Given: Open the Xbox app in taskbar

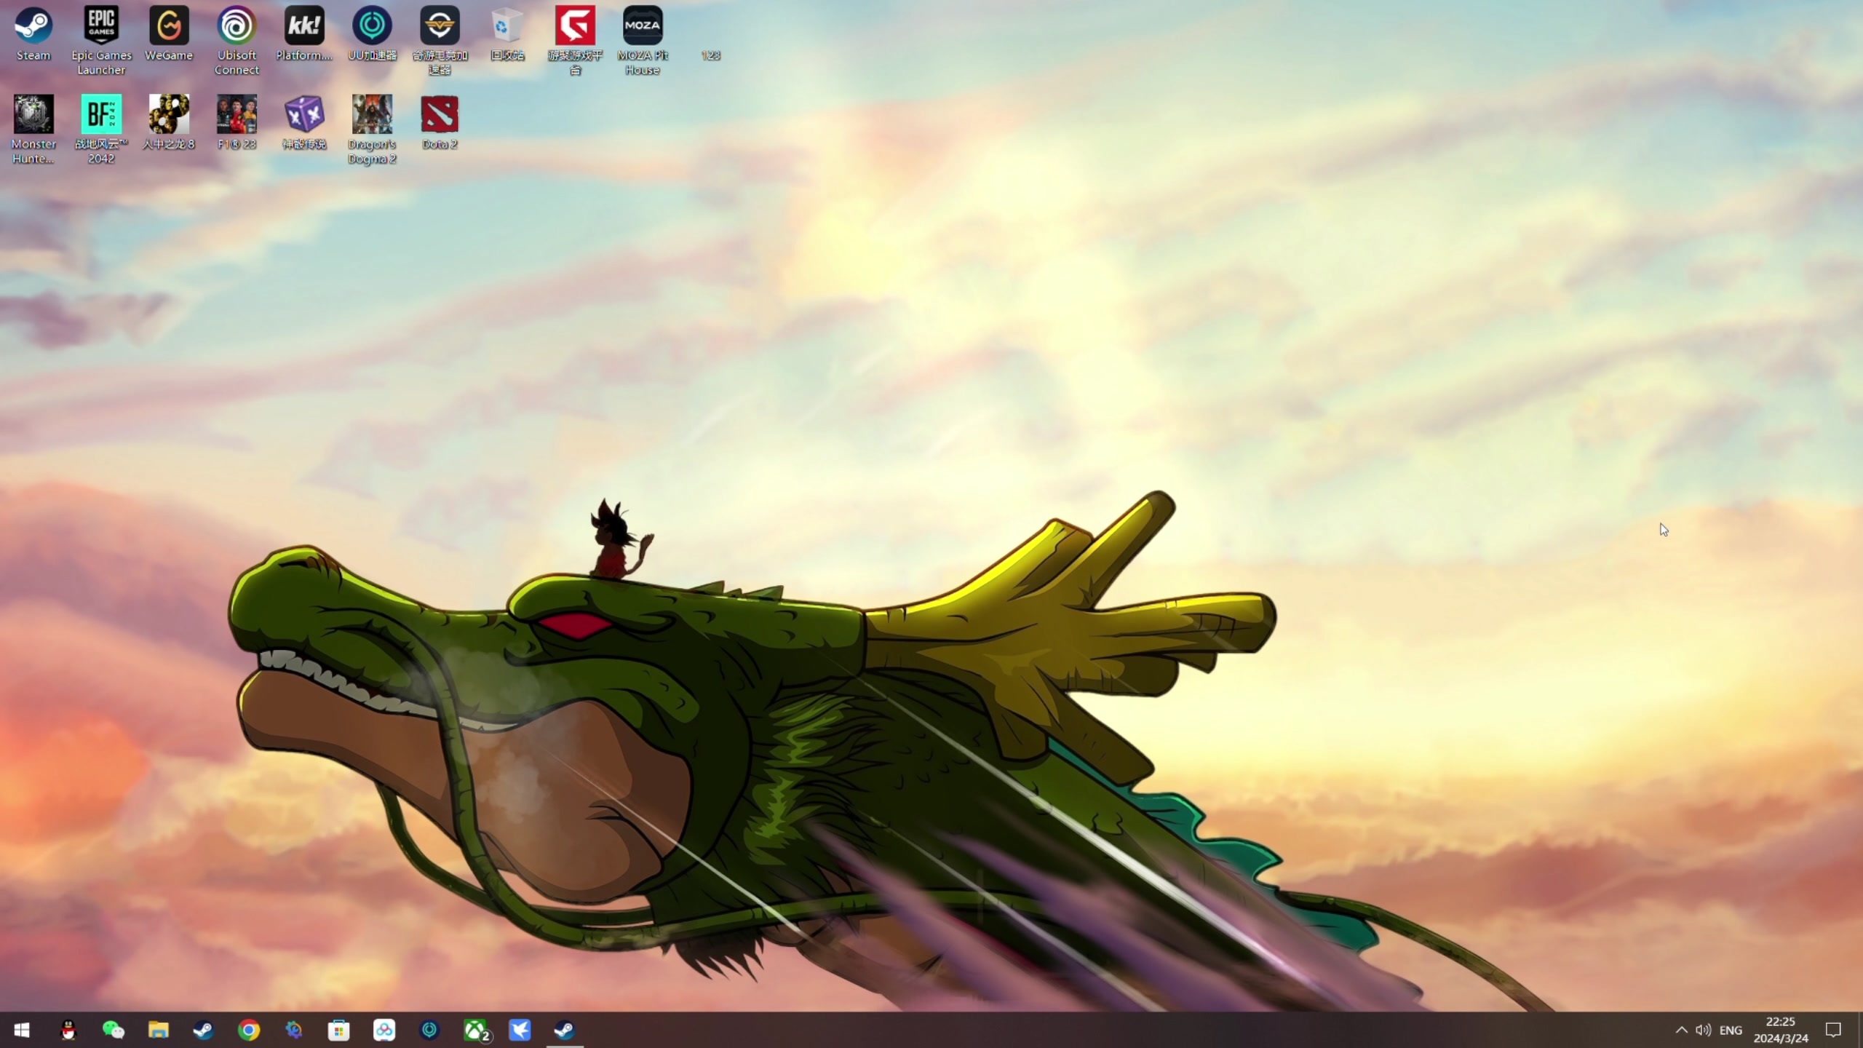Looking at the screenshot, I should (476, 1030).
